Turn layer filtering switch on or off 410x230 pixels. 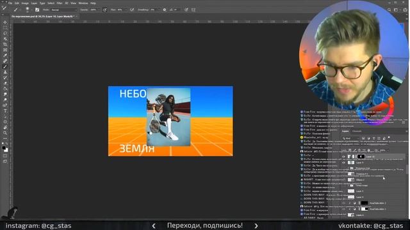[389, 138]
